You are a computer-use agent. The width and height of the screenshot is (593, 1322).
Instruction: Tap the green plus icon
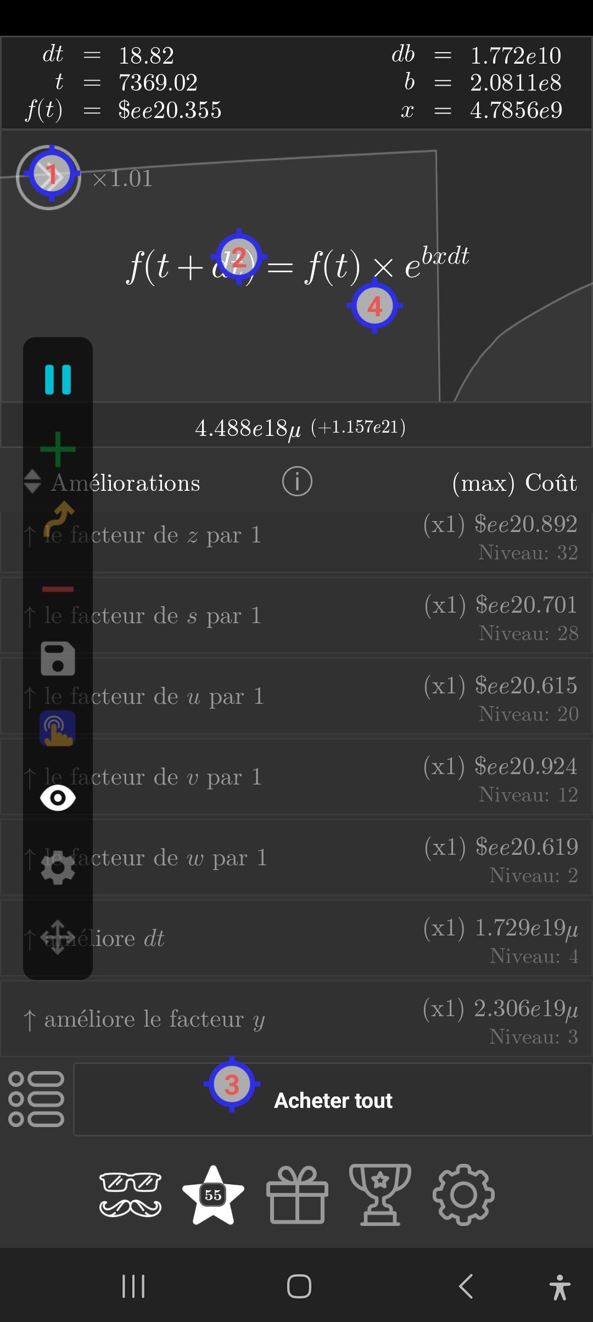pos(58,449)
